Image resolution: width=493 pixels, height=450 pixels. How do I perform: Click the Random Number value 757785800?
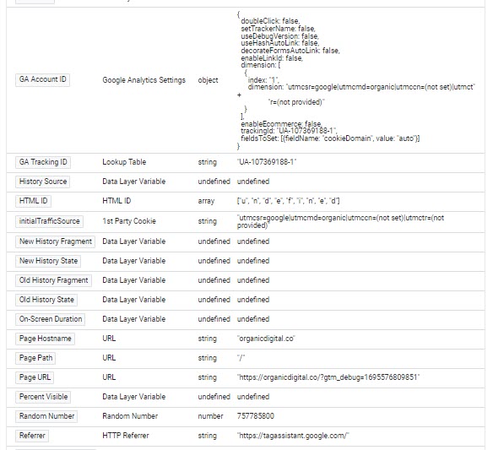pos(256,416)
